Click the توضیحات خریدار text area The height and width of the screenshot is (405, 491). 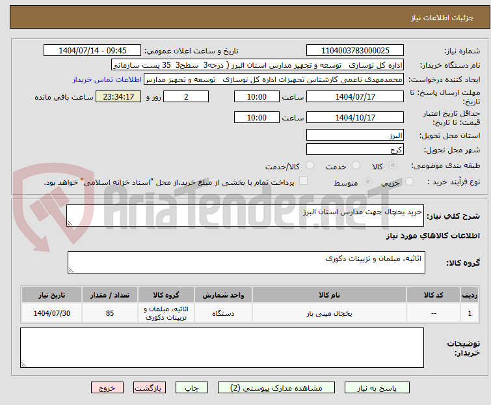222,348
